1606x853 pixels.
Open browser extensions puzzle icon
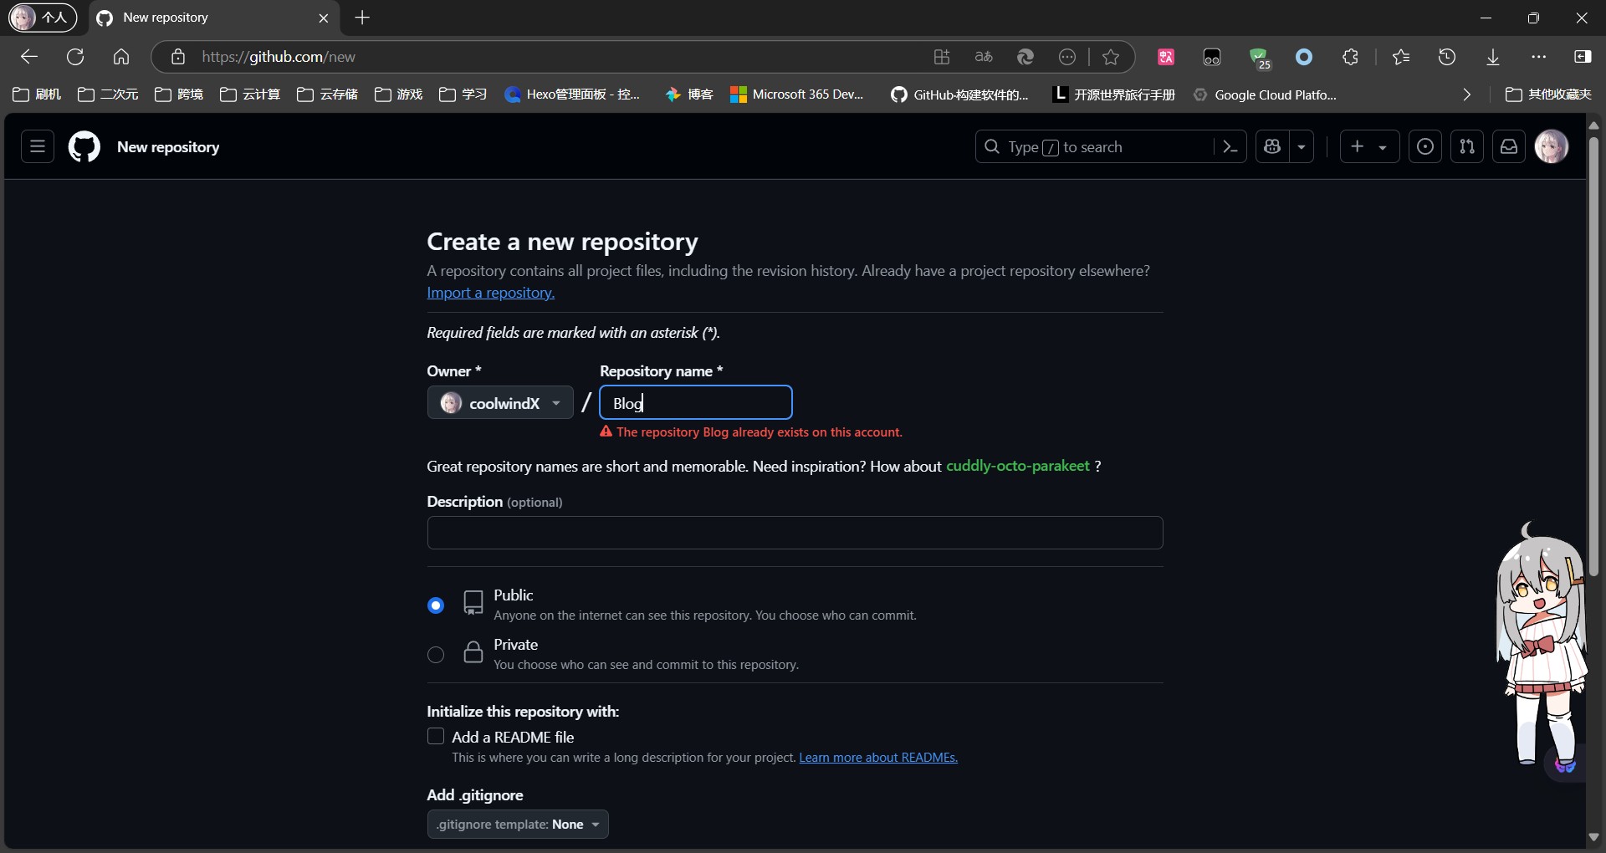tap(1350, 57)
